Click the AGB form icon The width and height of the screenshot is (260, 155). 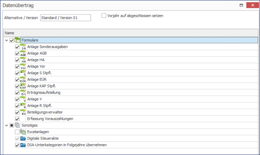pyautogui.click(x=23, y=53)
